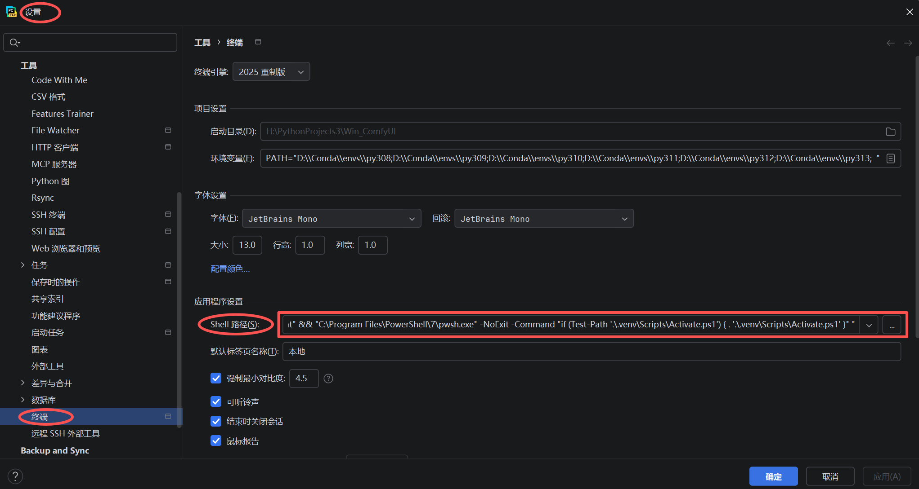The width and height of the screenshot is (919, 489).
Task: Disable close session when it ends checkbox
Action: pyautogui.click(x=216, y=421)
